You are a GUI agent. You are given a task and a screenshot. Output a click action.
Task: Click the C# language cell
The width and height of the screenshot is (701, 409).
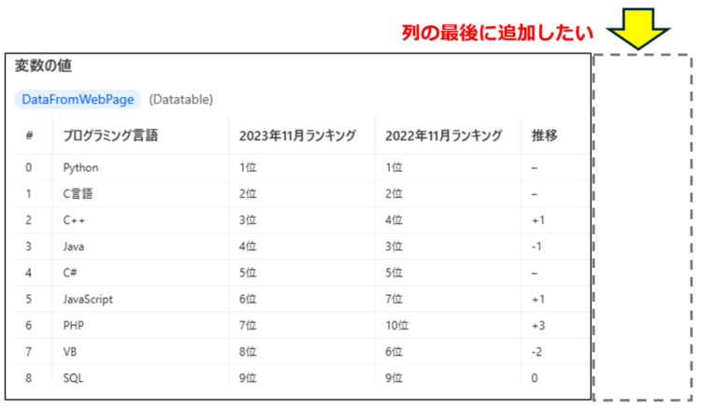[x=70, y=273]
